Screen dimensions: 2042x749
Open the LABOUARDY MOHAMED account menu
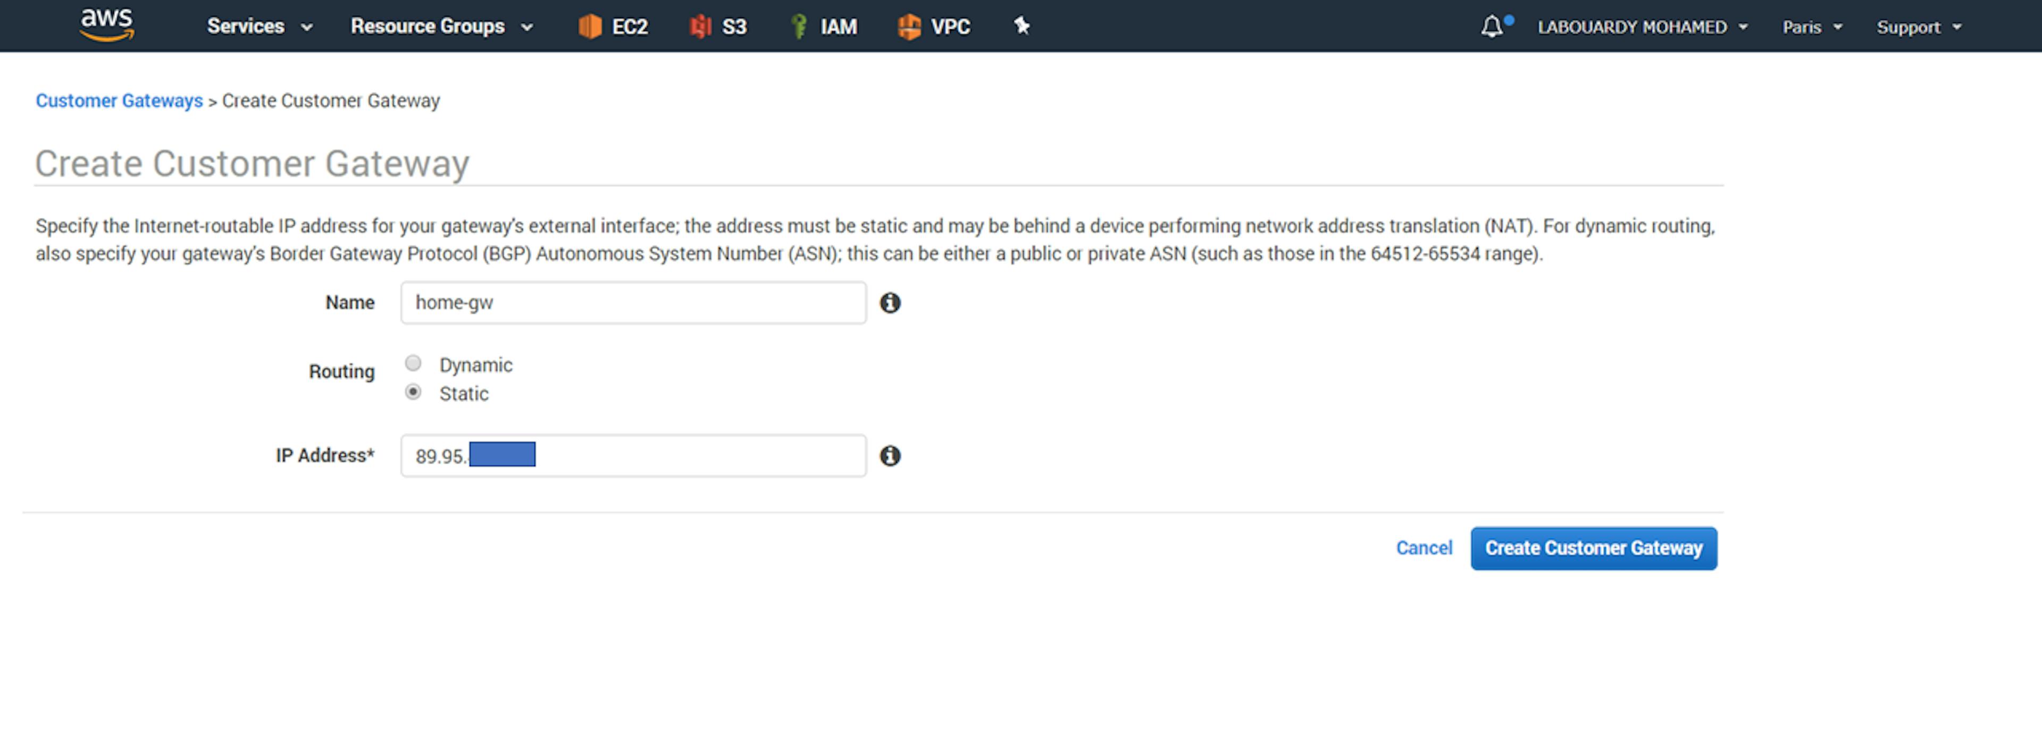pos(1642,27)
